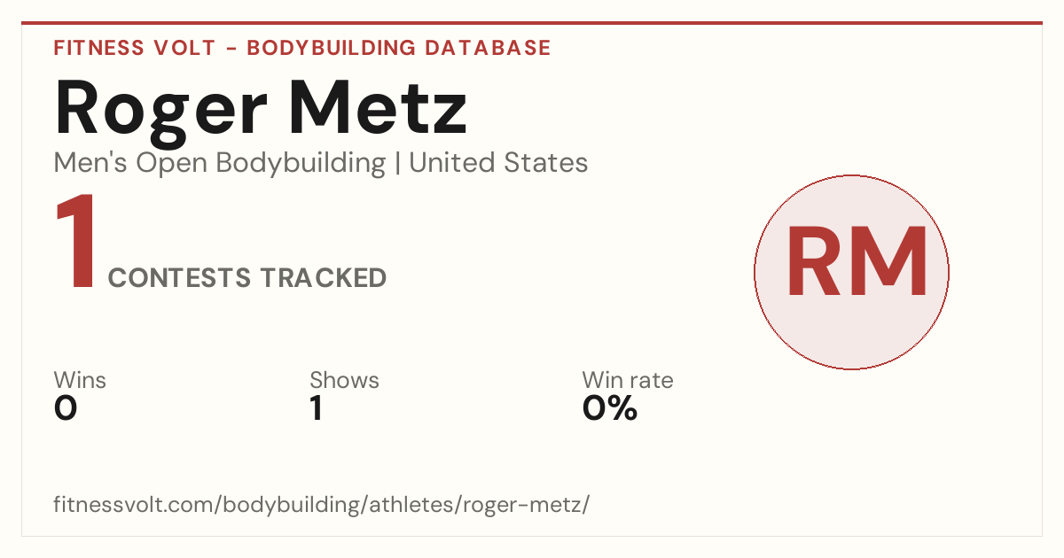The image size is (1064, 558).
Task: Click the Fitness Volt Bodybuilding Database header
Action: pos(302,48)
